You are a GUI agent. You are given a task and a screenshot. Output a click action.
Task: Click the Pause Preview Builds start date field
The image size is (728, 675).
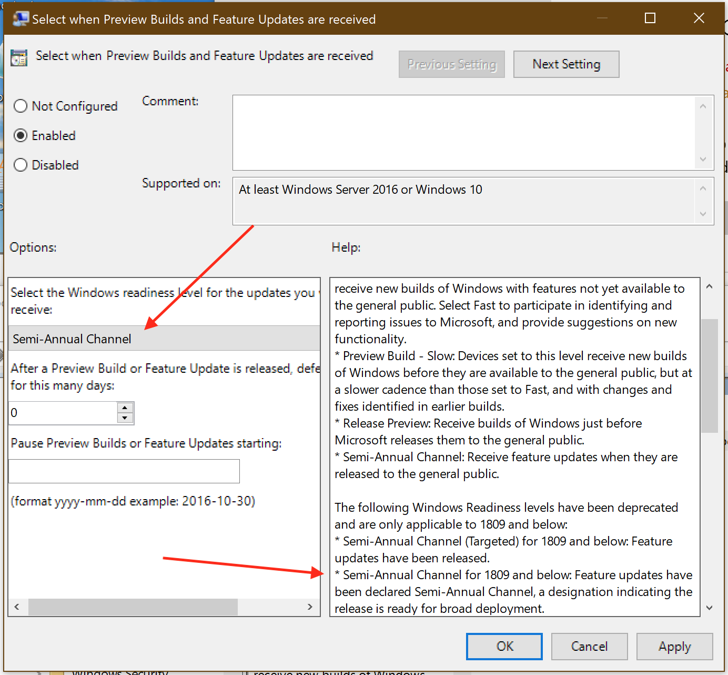pyautogui.click(x=124, y=471)
